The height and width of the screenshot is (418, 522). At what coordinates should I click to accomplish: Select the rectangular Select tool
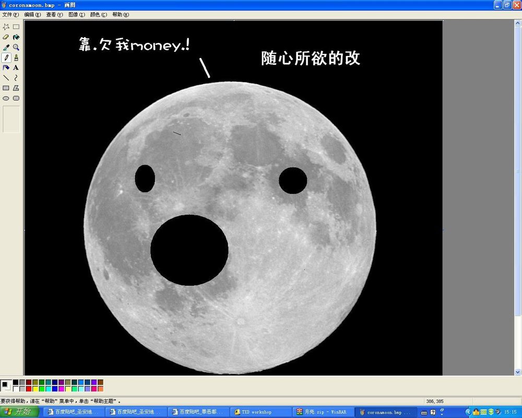click(x=16, y=27)
